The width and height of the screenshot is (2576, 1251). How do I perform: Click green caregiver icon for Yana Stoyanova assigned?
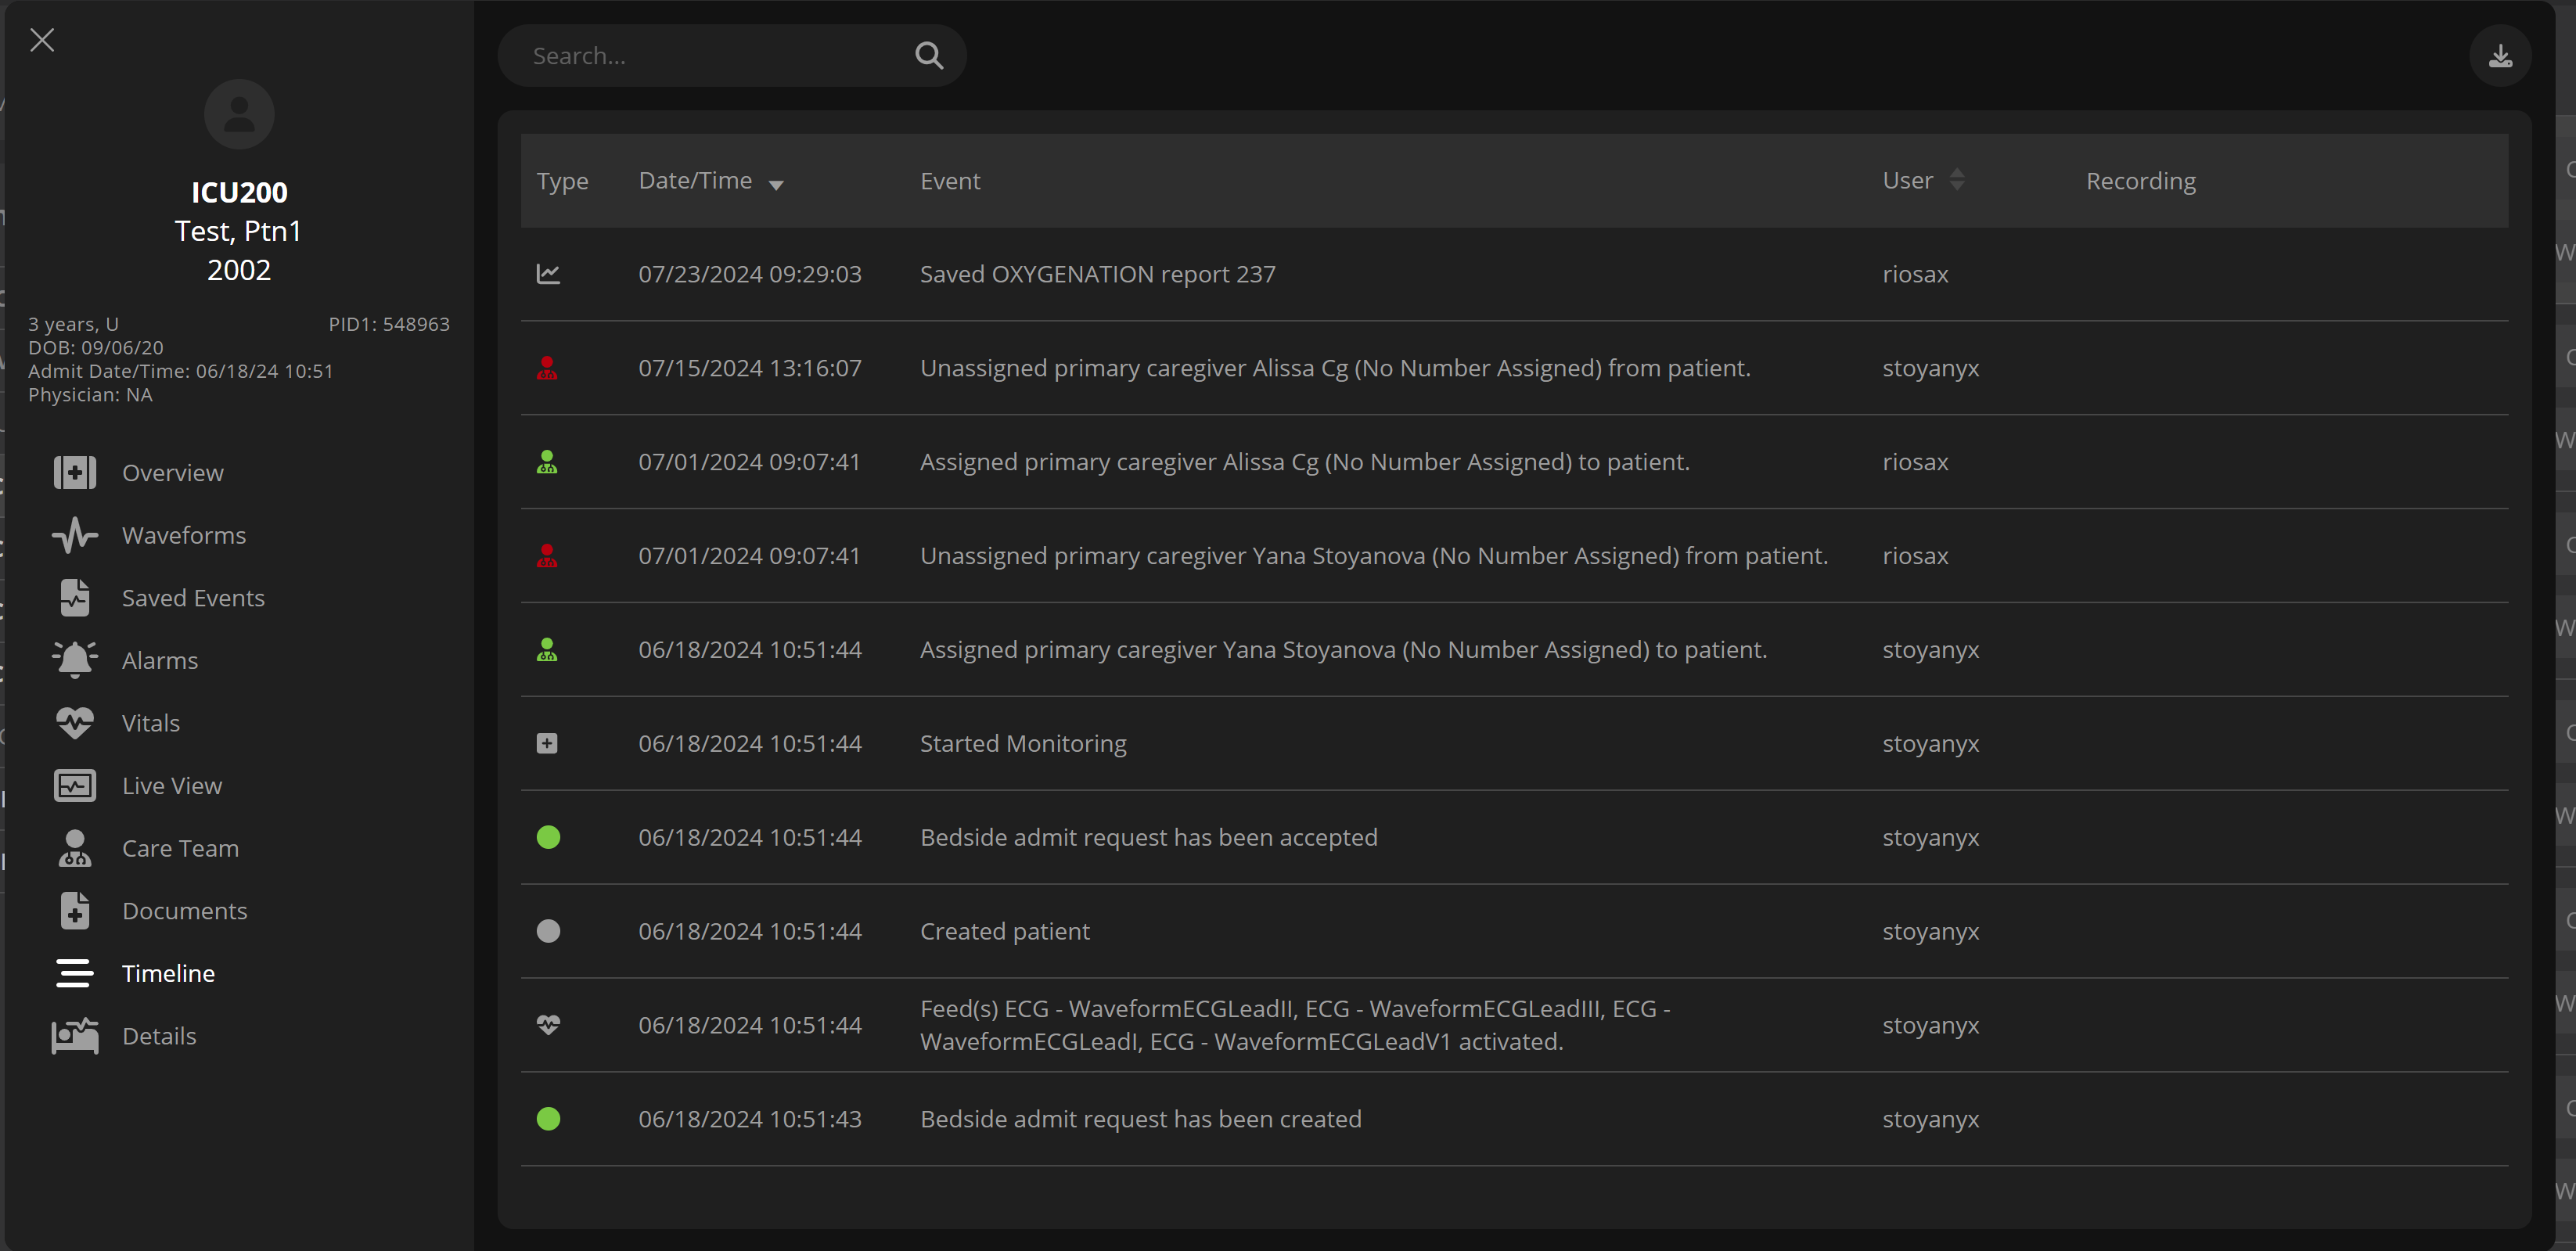coord(547,650)
